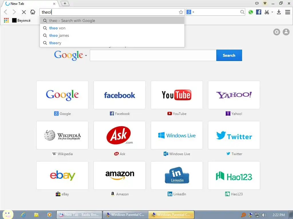Open the Google speed dial tile

[62, 95]
